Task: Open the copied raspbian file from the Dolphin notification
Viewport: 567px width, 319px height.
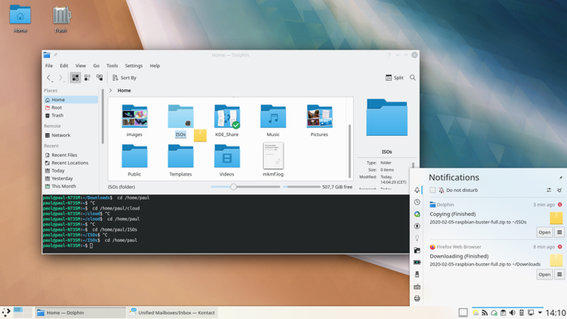Action: (544, 232)
